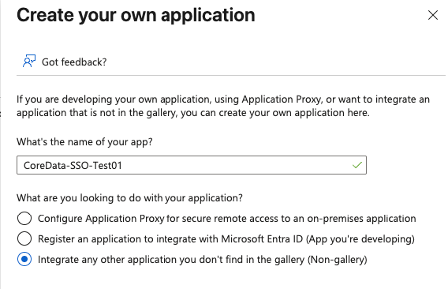This screenshot has height=289, width=448.
Task: Focus the app name input field
Action: click(x=192, y=165)
